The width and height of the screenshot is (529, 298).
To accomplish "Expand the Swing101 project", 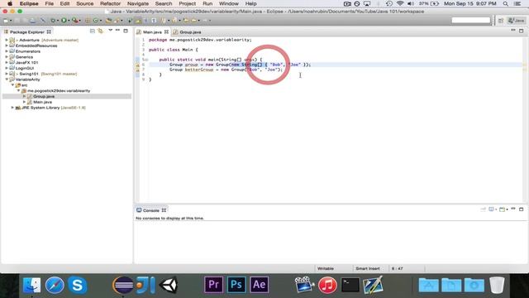I will tap(7, 74).
